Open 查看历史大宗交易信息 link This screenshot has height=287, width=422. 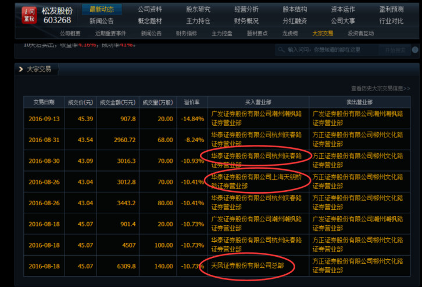coord(380,88)
